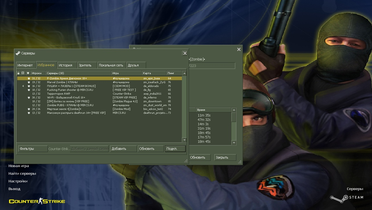Click player time 31m 19s
This screenshot has width=372, height=210.
pos(204,128)
